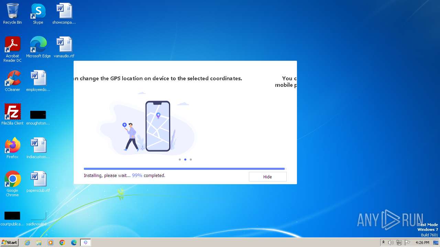Open Internet Explorer from taskbar
Image resolution: width=440 pixels, height=247 pixels.
click(x=27, y=243)
